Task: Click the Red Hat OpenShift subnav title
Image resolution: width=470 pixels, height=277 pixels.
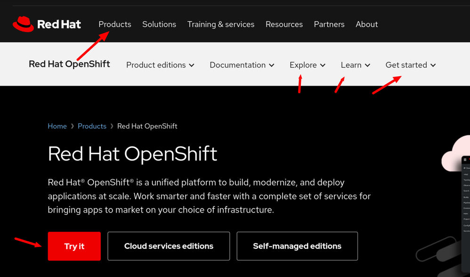Action: (x=69, y=64)
